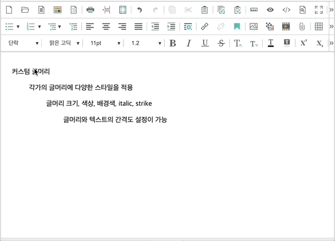Click the Paste clipboard icon

pos(205,9)
